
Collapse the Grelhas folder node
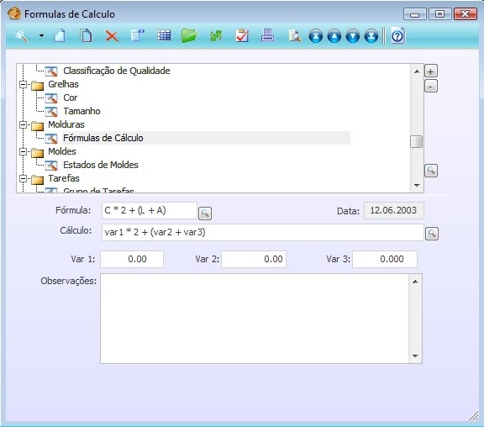point(24,84)
